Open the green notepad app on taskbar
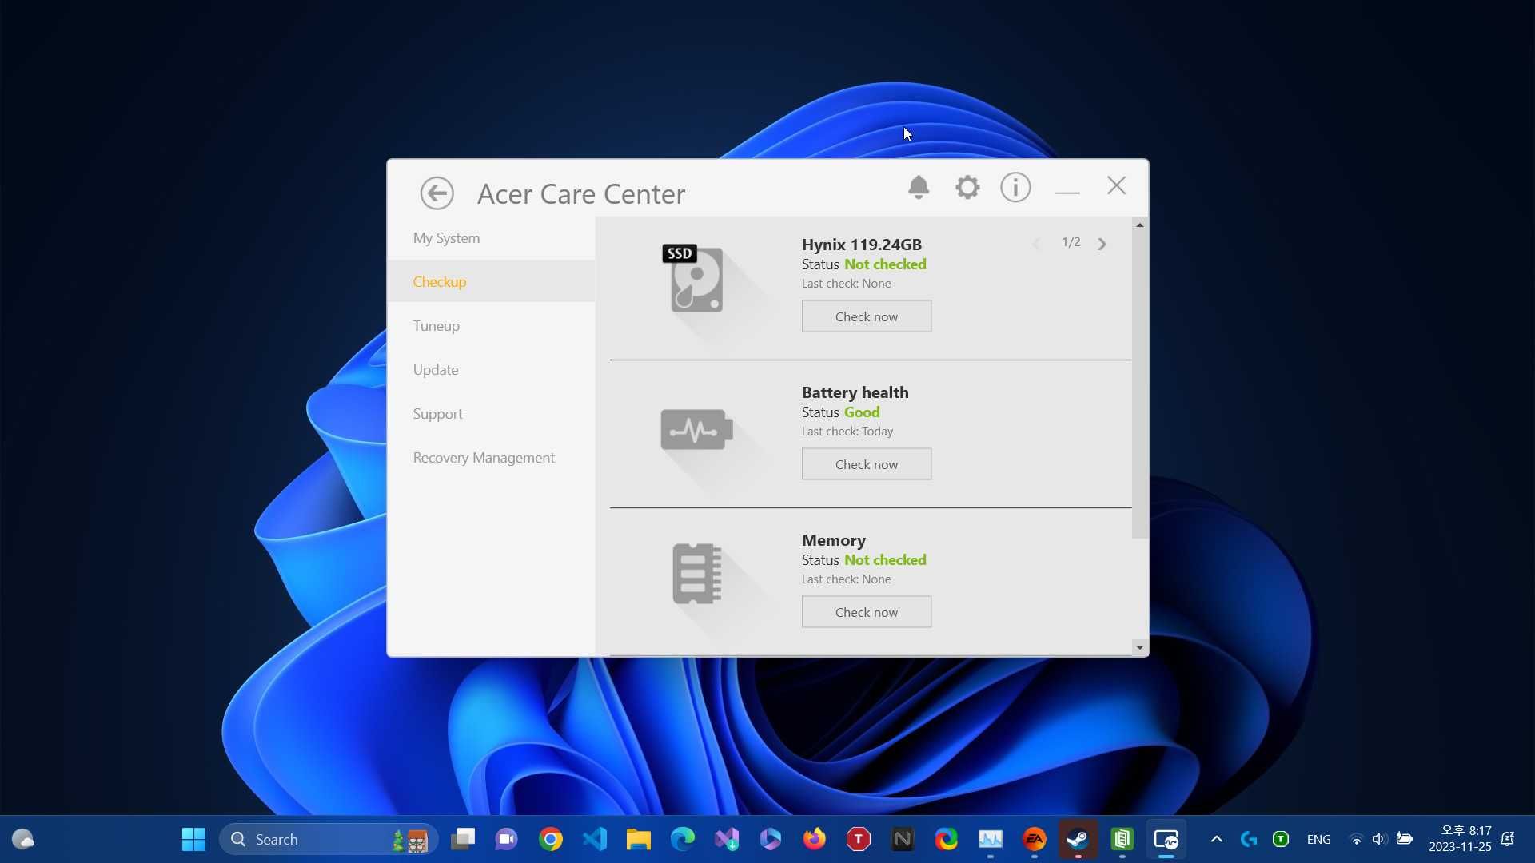The height and width of the screenshot is (863, 1535). (x=1122, y=839)
